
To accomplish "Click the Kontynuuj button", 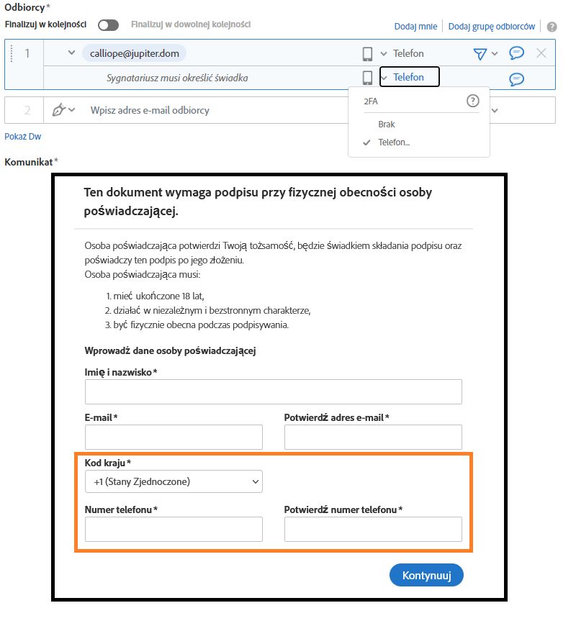I will (426, 575).
